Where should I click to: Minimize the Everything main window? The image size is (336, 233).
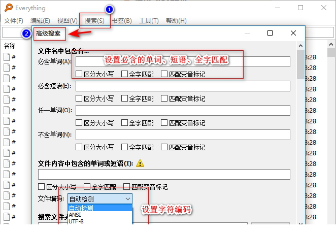[x=278, y=8]
